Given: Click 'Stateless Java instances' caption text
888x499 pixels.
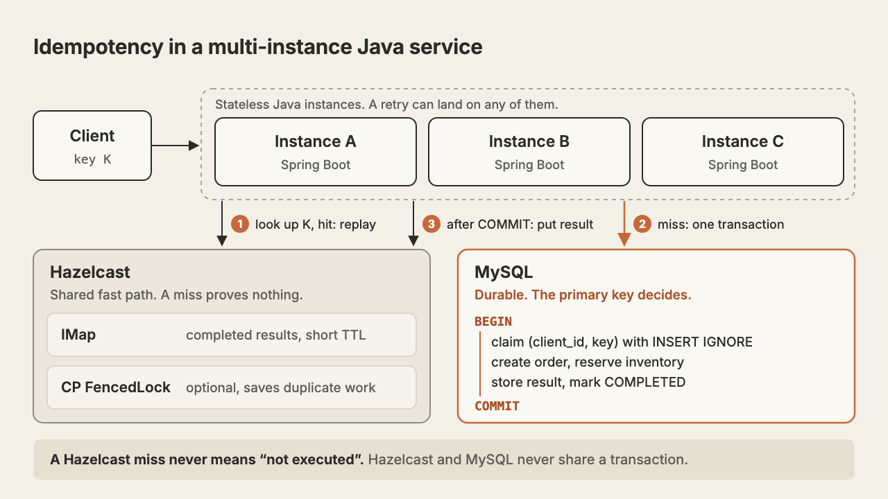Looking at the screenshot, I should [386, 105].
